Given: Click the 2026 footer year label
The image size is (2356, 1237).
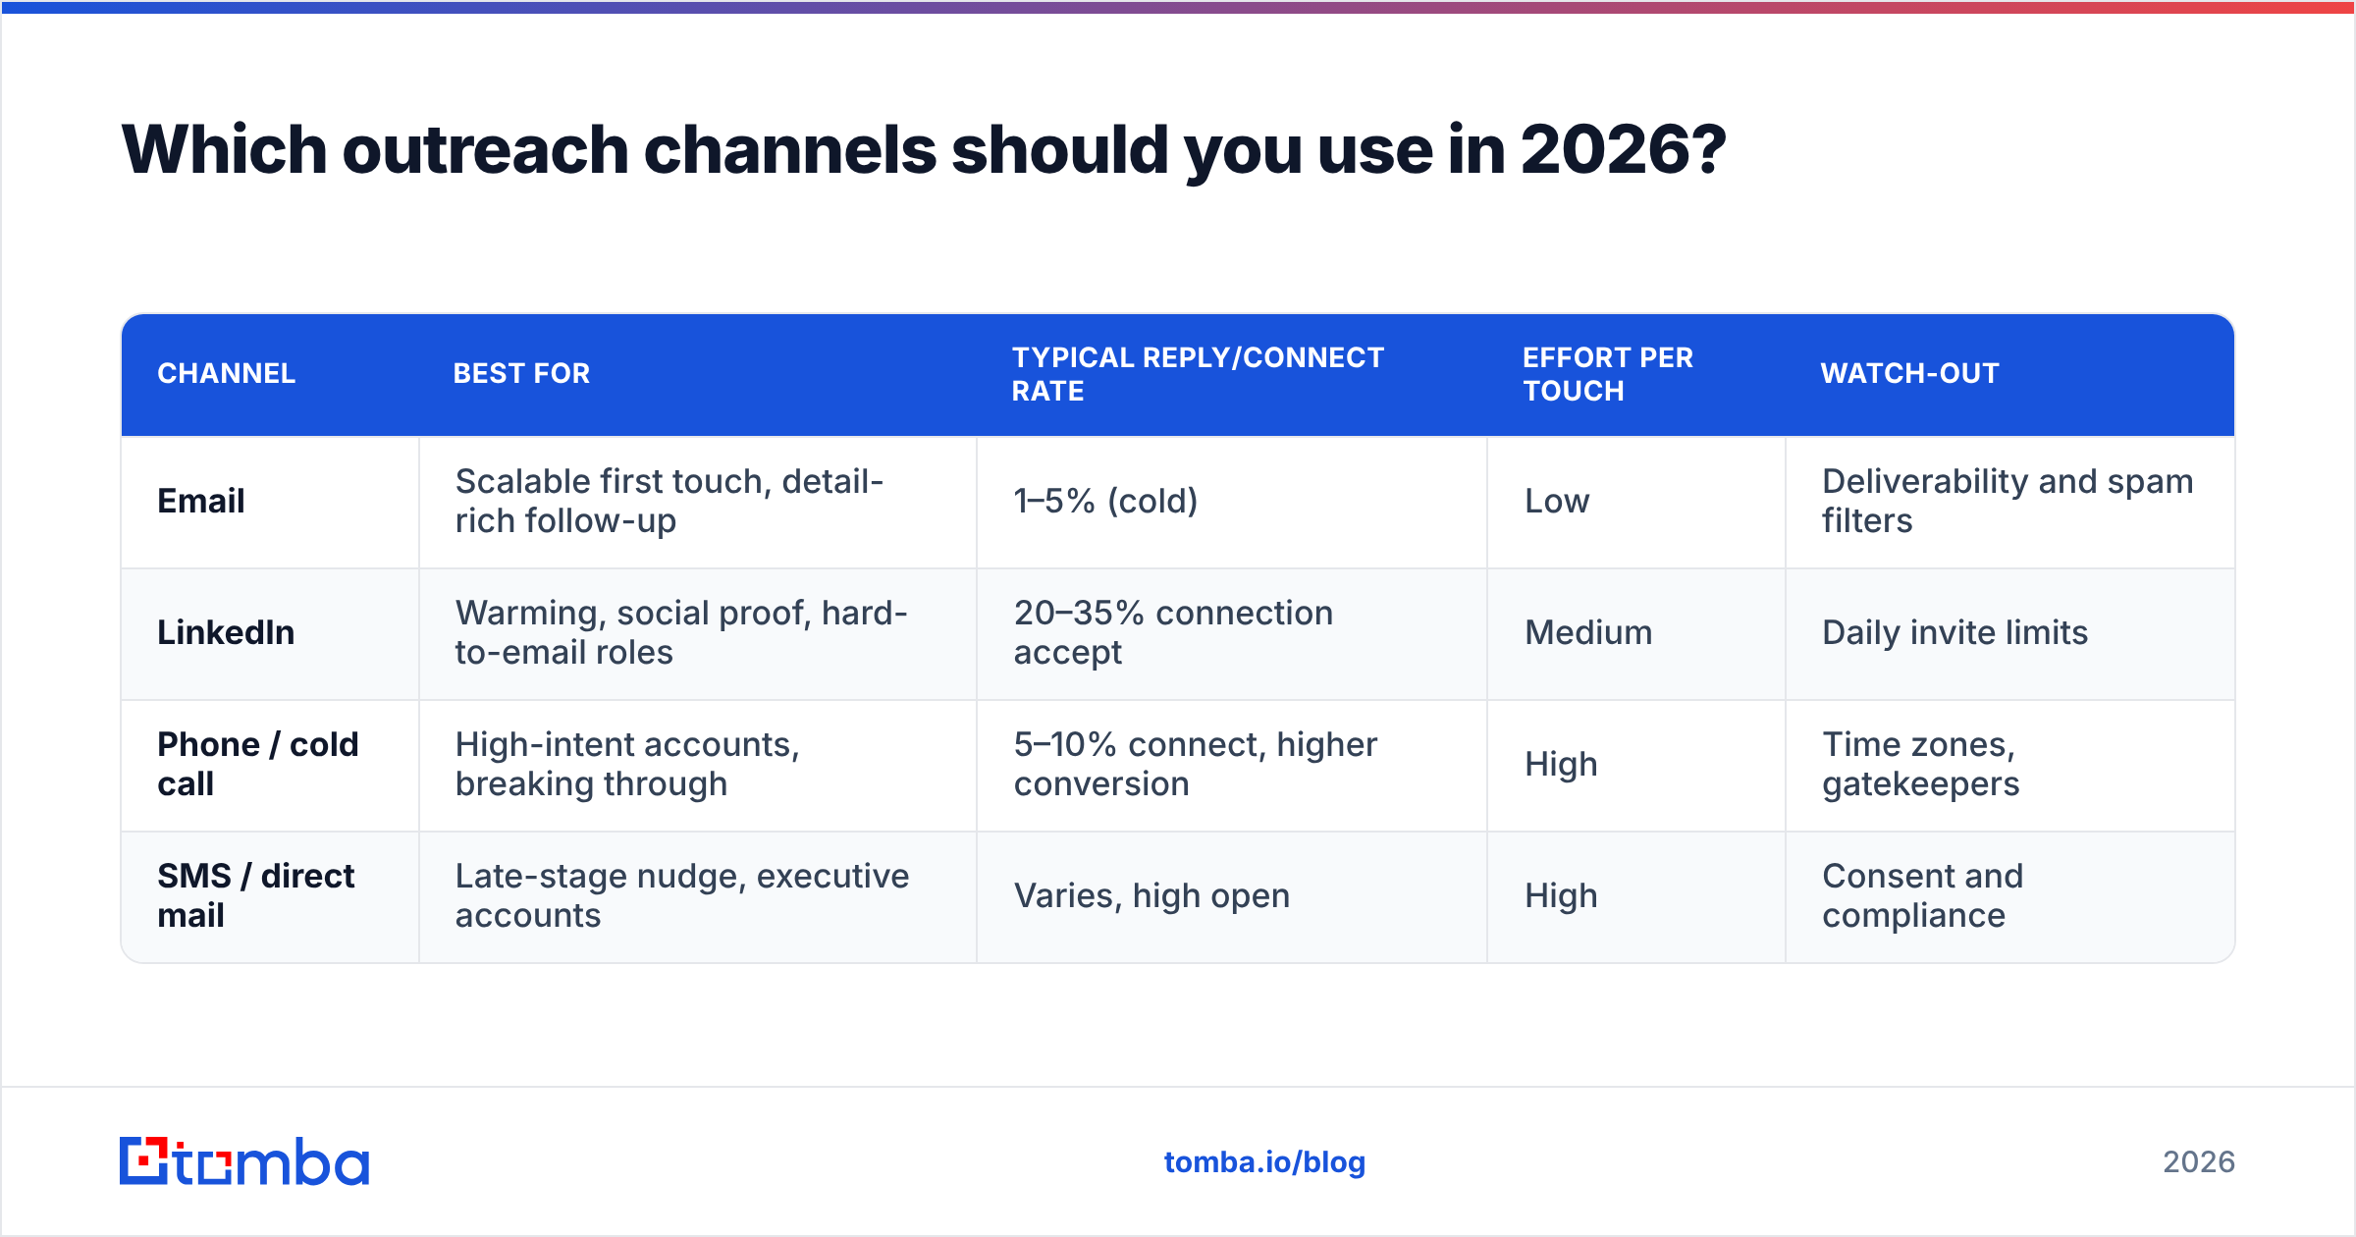Looking at the screenshot, I should point(2199,1162).
